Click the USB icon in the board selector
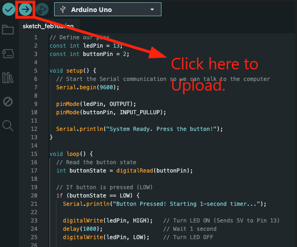This screenshot has width=297, height=247. pos(63,9)
